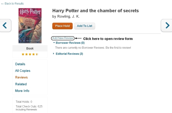Open the Related sidebar item
Image resolution: width=172 pixels, height=113 pixels.
(21, 84)
